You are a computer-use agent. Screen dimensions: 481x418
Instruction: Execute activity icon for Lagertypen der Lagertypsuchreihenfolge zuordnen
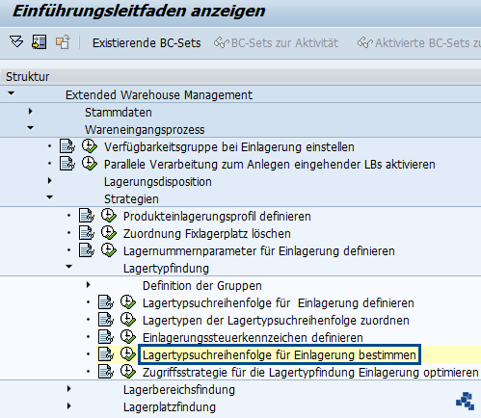[x=128, y=320]
